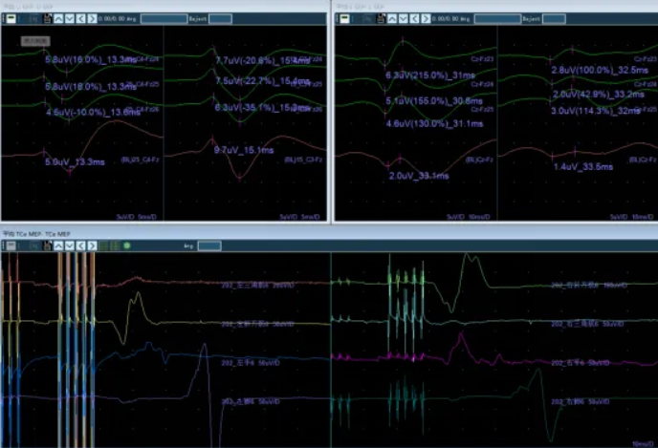
Task: Click the white display icon in upper-left SEP window toolbar
Action: click(x=11, y=18)
